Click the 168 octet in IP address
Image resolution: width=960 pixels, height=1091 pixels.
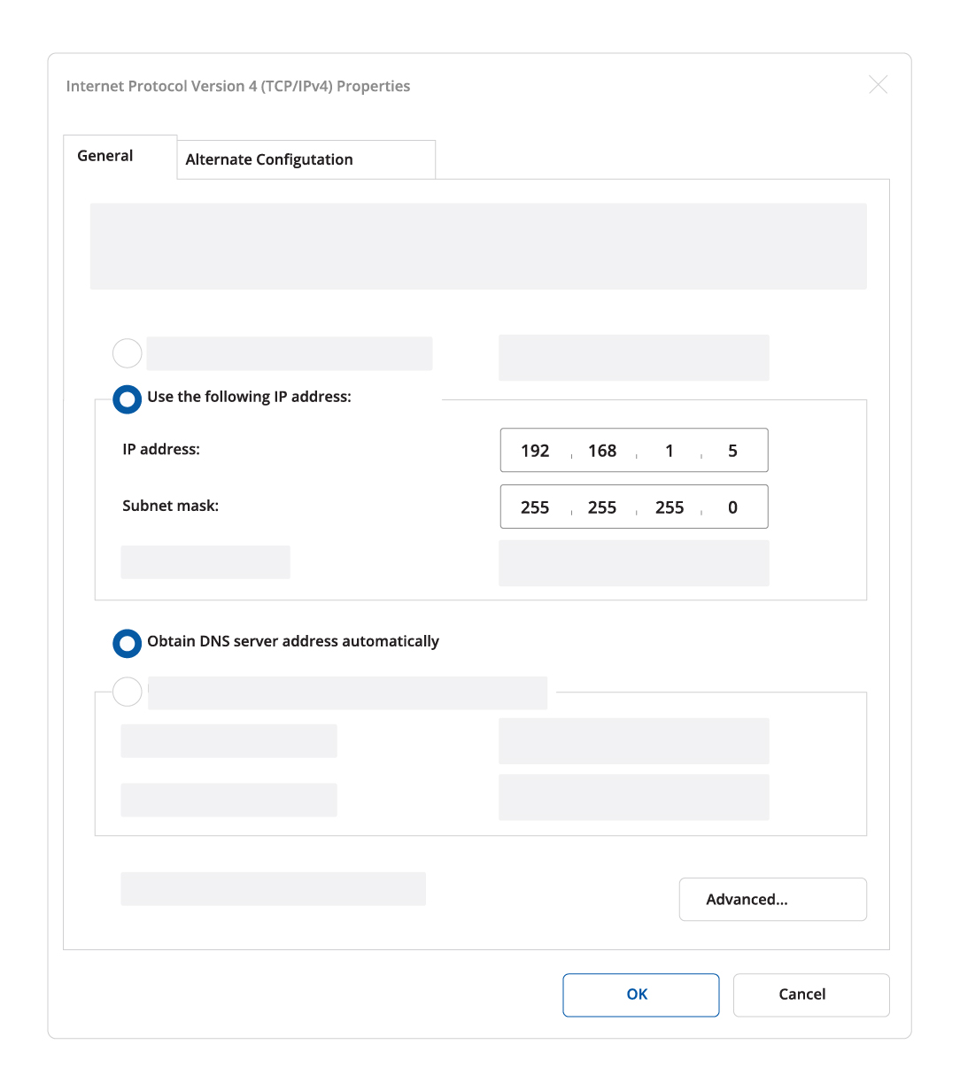(x=602, y=451)
